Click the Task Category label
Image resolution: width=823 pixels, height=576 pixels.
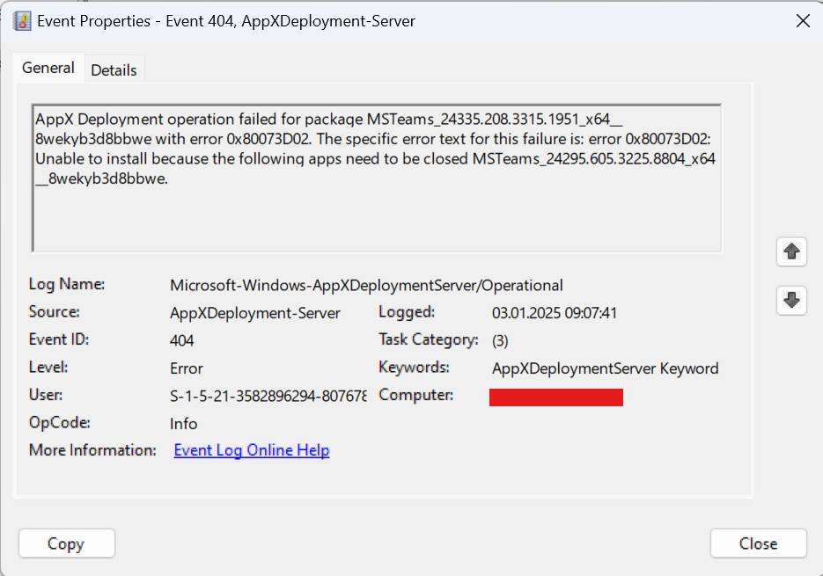pos(429,339)
